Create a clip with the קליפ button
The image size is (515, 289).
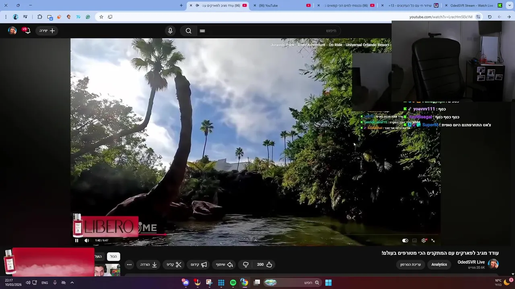[174, 265]
